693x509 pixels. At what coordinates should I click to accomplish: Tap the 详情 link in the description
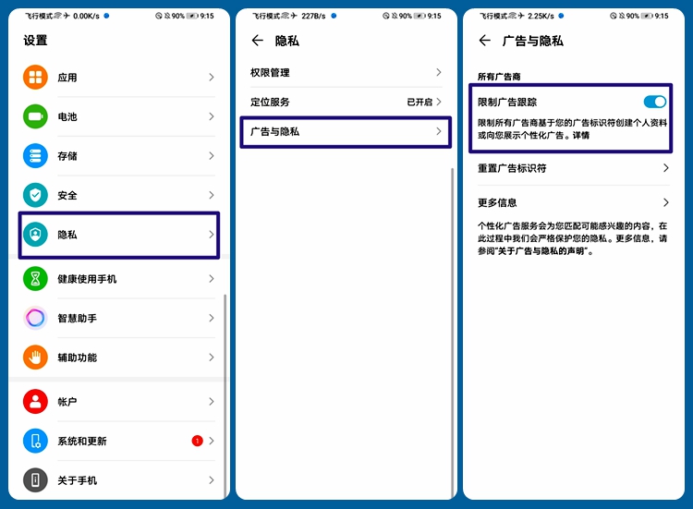pyautogui.click(x=581, y=135)
